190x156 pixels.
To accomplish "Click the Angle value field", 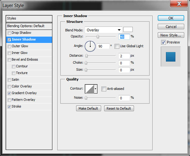I will [x=103, y=46].
